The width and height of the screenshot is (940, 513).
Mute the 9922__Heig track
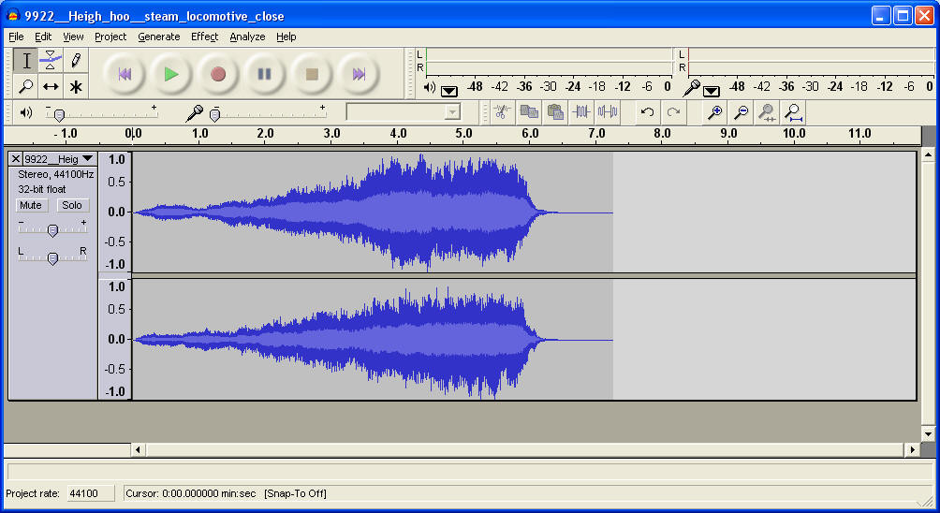point(31,205)
